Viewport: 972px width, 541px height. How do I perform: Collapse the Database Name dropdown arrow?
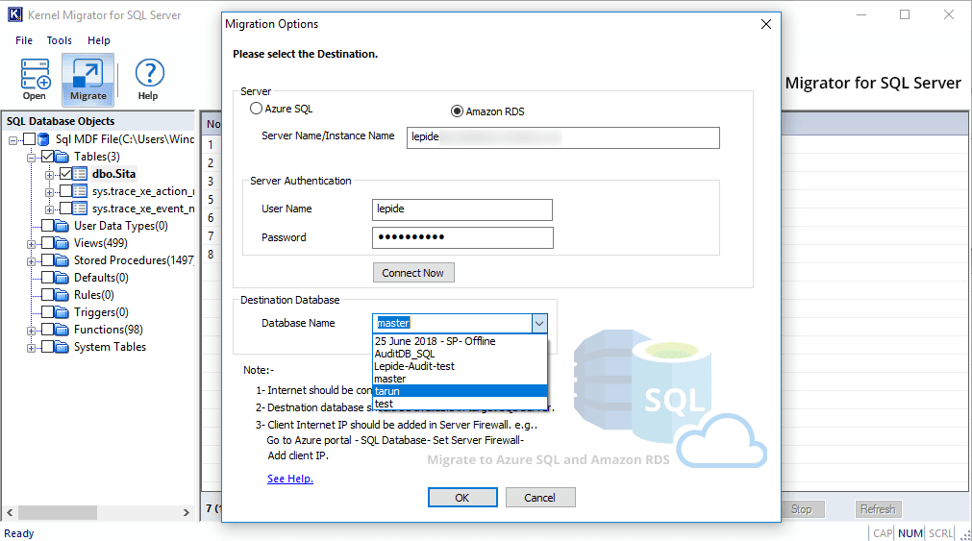pyautogui.click(x=539, y=324)
